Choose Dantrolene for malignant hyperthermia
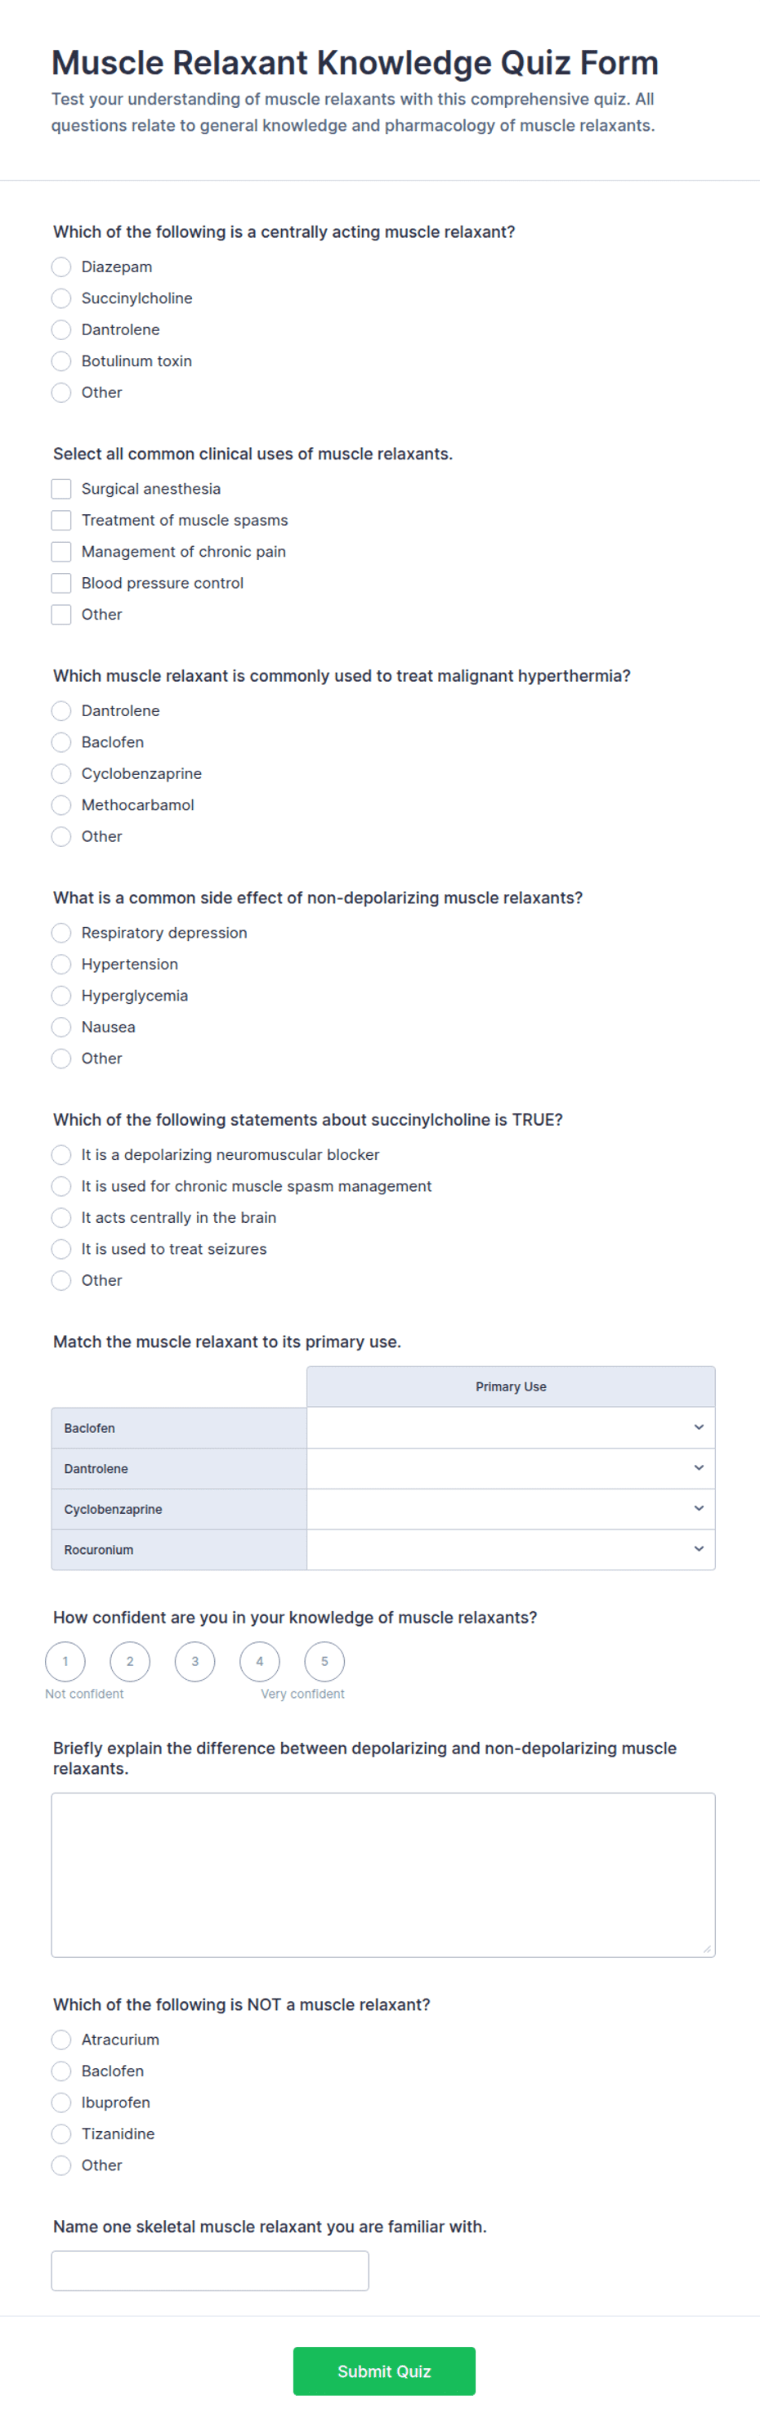The width and height of the screenshot is (760, 2436). [x=61, y=711]
